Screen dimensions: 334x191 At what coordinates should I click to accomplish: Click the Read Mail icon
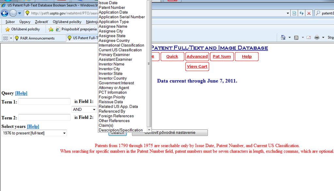pos(309,37)
